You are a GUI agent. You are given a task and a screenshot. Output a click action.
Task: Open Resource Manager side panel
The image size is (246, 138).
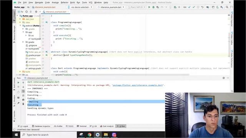coord(14,34)
